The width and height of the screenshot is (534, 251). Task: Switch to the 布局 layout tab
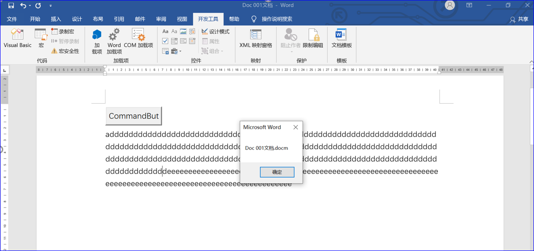pyautogui.click(x=98, y=19)
